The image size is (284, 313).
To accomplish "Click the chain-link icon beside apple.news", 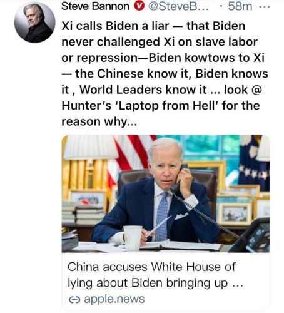I will [74, 299].
